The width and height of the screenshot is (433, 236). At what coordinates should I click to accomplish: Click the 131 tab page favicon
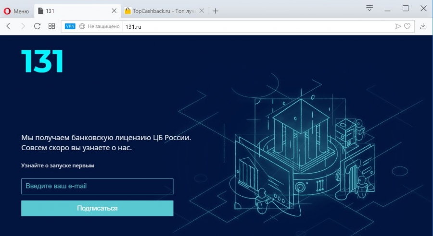point(41,11)
